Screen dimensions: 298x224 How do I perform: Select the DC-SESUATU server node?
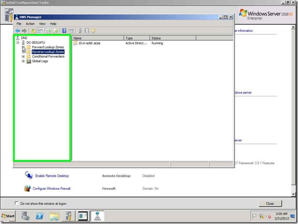[x=36, y=43]
